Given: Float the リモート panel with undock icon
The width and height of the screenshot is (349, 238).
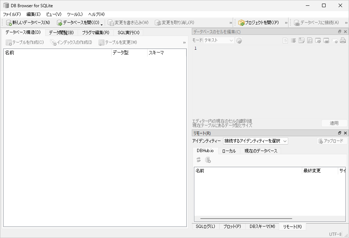Looking at the screenshot, I should pos(340,133).
